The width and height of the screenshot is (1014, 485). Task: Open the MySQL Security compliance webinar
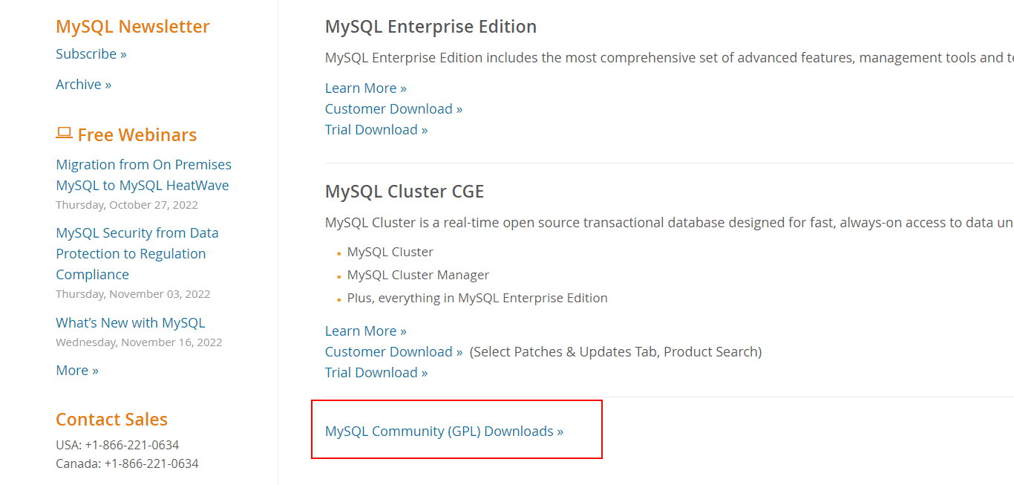[137, 253]
